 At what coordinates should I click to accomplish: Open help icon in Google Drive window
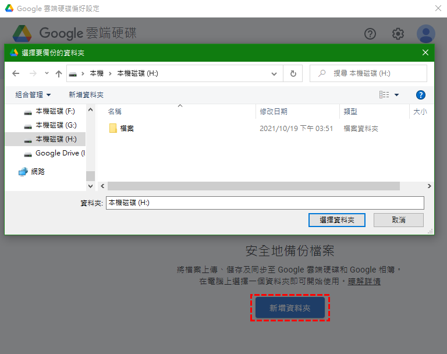click(370, 34)
